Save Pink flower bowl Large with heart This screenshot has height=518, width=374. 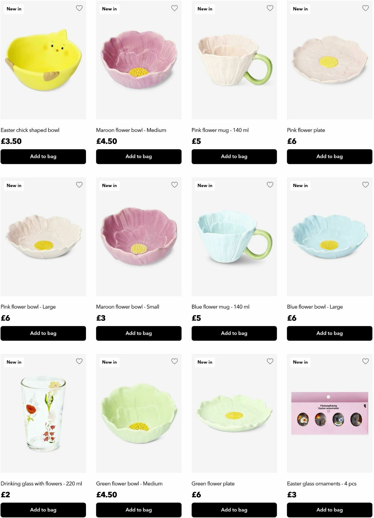[79, 185]
